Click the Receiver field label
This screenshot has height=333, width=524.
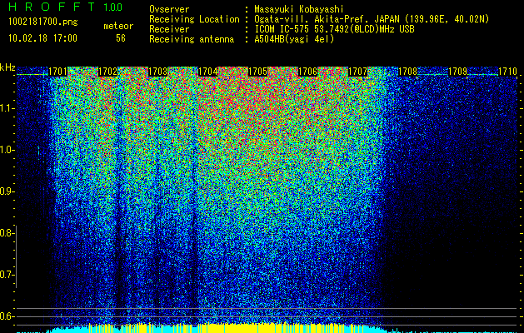169,29
